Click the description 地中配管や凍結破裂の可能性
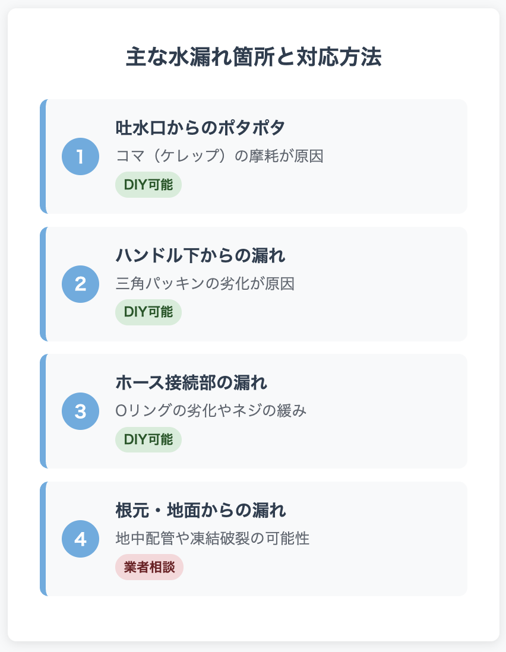 [213, 539]
